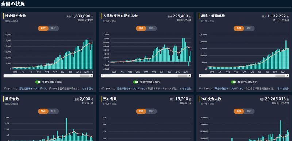The image size is (292, 141).
Task: Open もっと読む in 退院・療養解除 card
Action: (283, 89)
